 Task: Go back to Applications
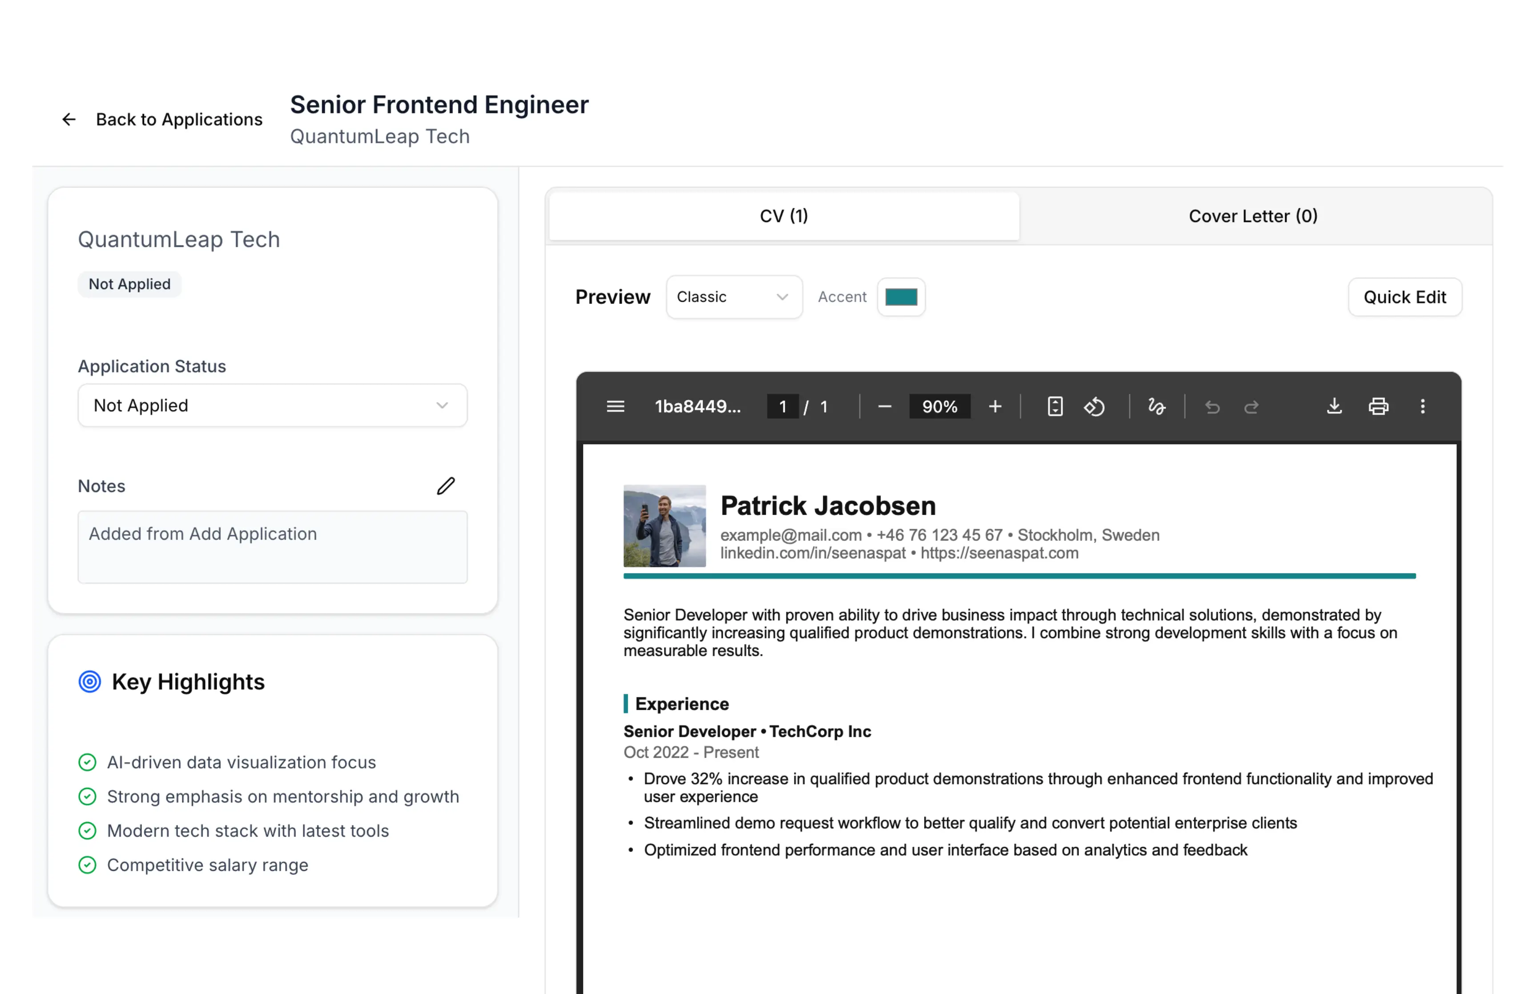point(162,119)
